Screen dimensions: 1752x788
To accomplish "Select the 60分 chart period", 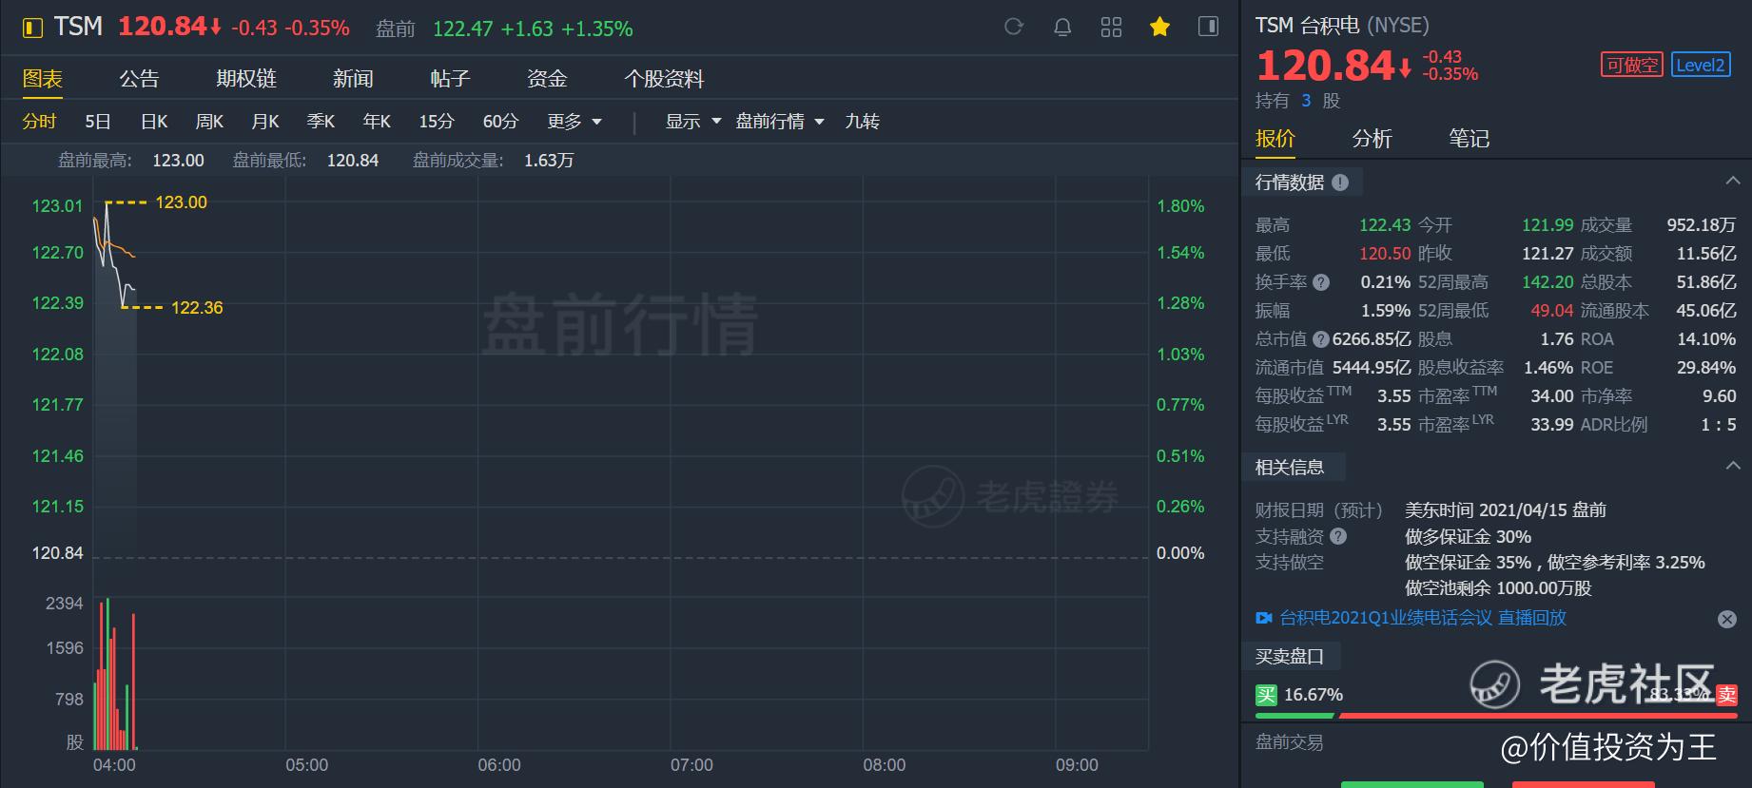I will point(500,122).
